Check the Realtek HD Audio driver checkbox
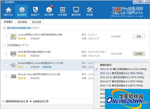 (6, 65)
